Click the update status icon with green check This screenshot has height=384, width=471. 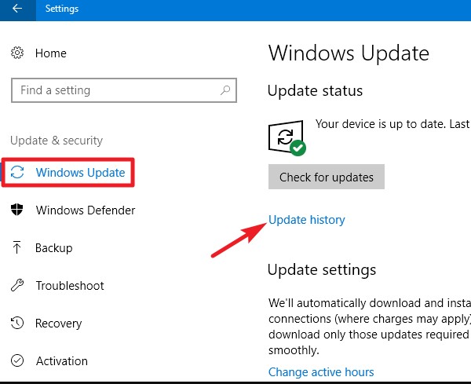287,138
